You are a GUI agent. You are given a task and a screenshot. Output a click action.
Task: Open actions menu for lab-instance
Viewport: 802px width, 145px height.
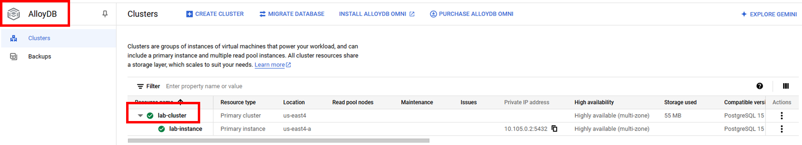coord(782,129)
